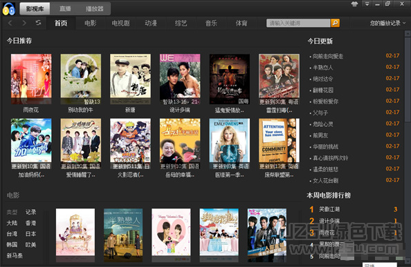Filter movies by 新马泰 region

point(15,255)
